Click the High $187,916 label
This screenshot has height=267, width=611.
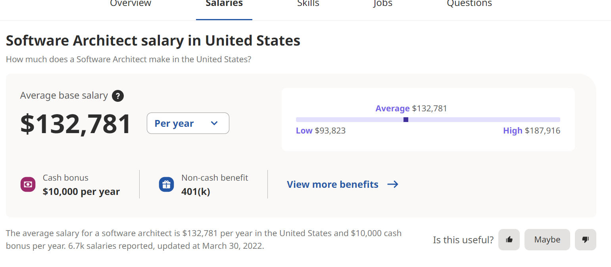click(532, 131)
